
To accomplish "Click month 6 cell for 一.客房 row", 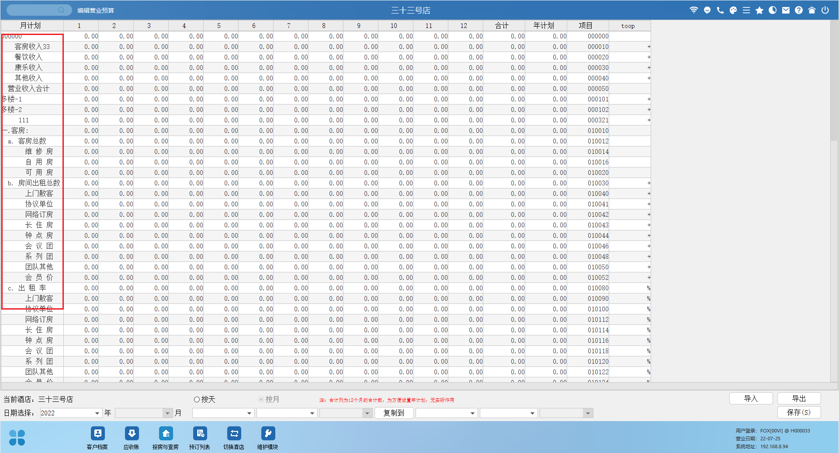I will [256, 131].
